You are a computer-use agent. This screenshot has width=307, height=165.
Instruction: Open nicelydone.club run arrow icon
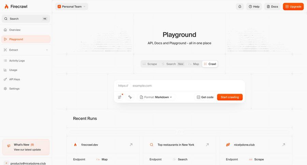[x=284, y=145]
